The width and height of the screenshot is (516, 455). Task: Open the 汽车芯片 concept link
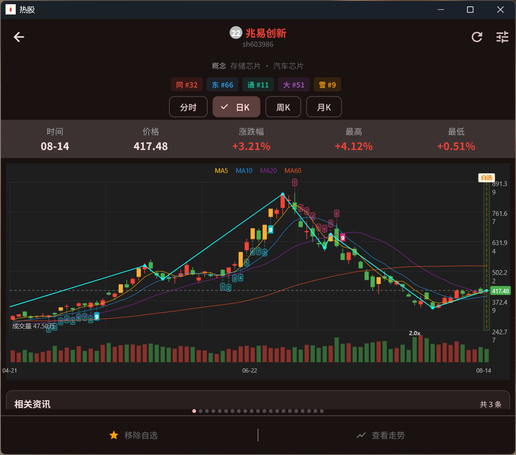coord(288,66)
